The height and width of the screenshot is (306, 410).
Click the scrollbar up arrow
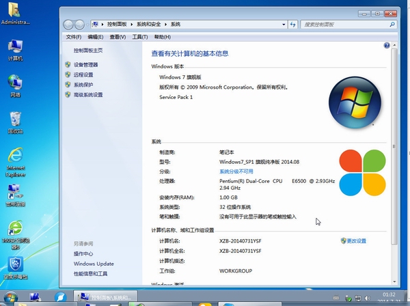click(394, 46)
